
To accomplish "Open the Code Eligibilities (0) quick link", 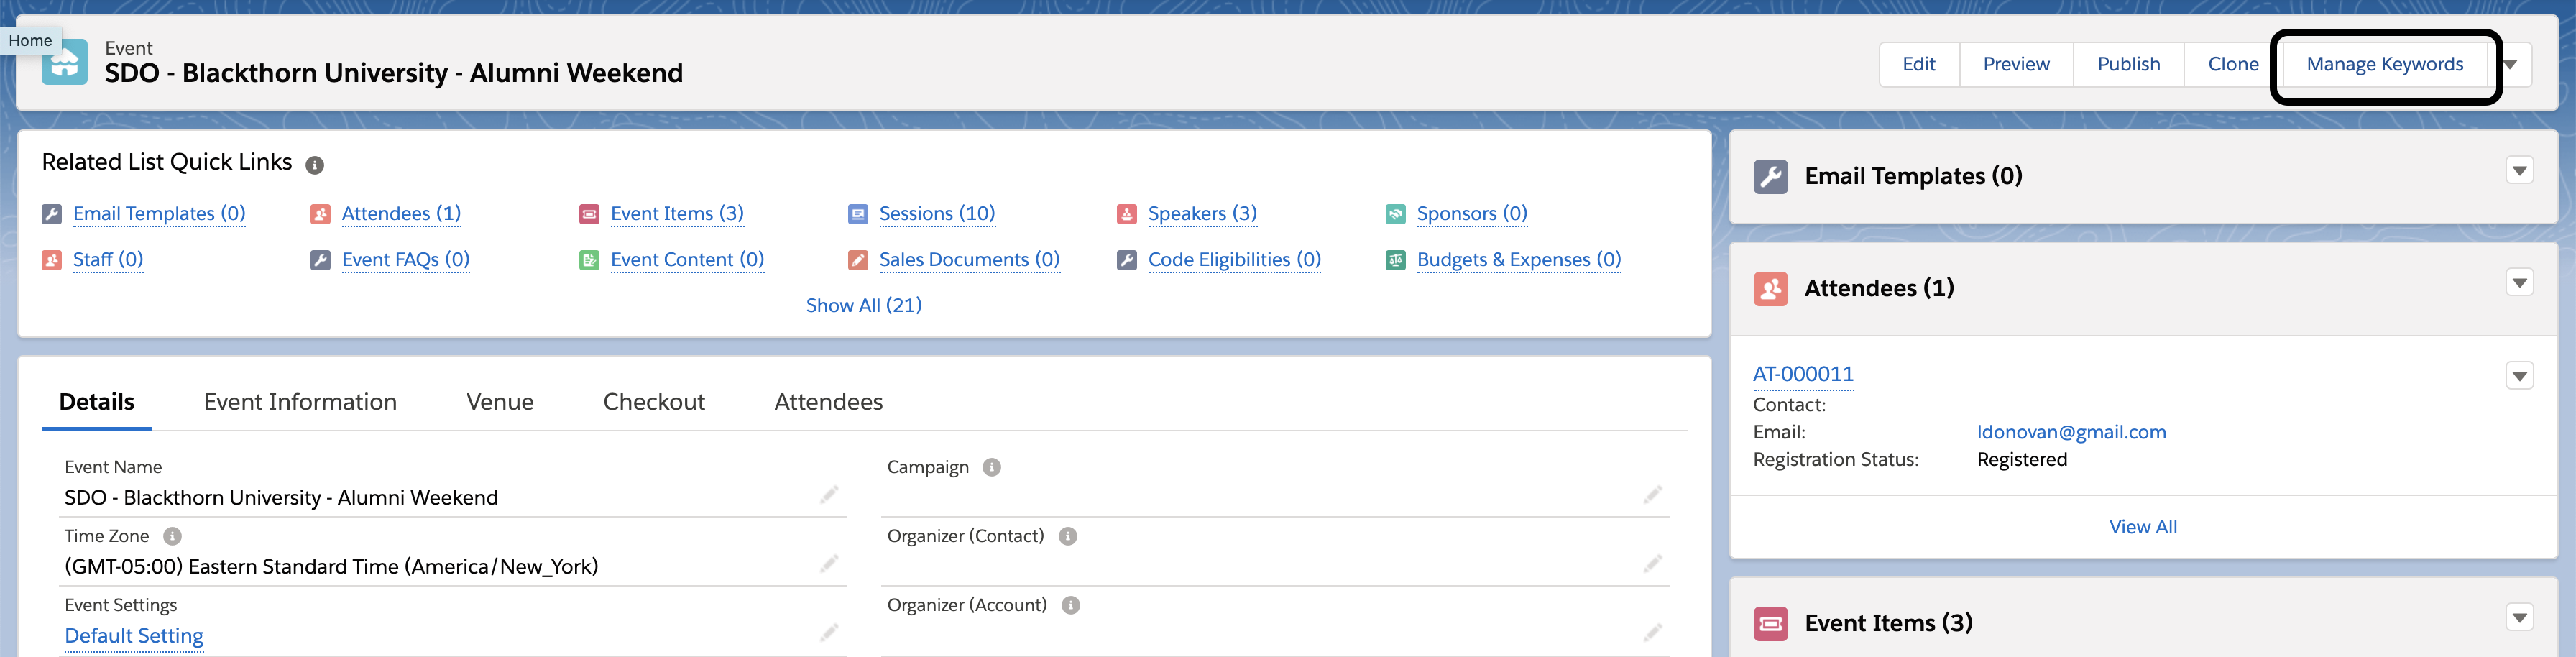I will tap(1234, 260).
